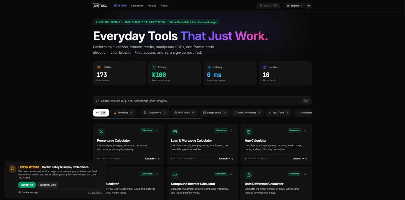The image size is (405, 200).
Task: Click the Image Tools tab picture icon
Action: tap(205, 113)
